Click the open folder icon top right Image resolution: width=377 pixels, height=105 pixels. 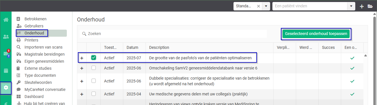point(370,6)
